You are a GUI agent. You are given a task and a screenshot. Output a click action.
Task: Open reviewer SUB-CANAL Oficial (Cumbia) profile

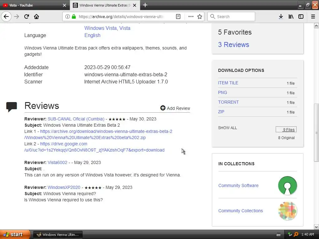[76, 119]
